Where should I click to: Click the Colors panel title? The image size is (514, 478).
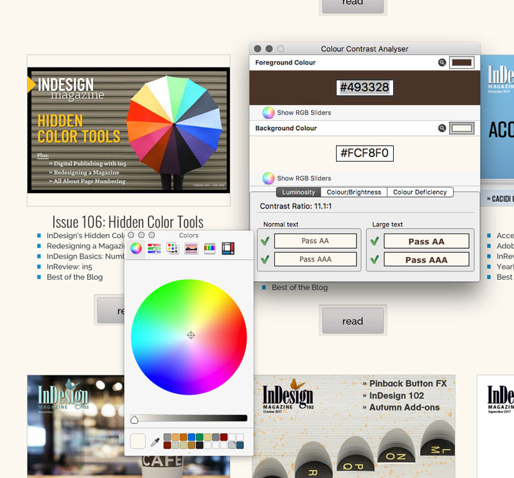tap(189, 235)
